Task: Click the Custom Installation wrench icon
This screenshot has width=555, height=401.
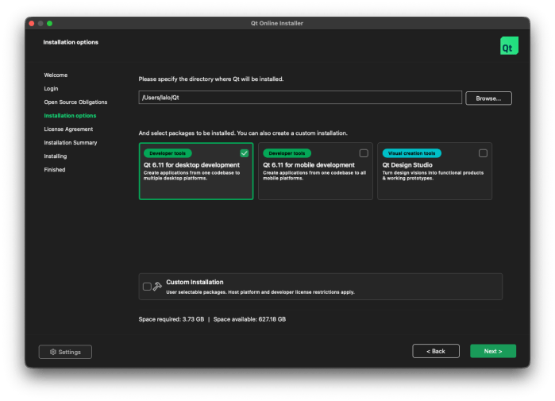Action: [x=157, y=287]
